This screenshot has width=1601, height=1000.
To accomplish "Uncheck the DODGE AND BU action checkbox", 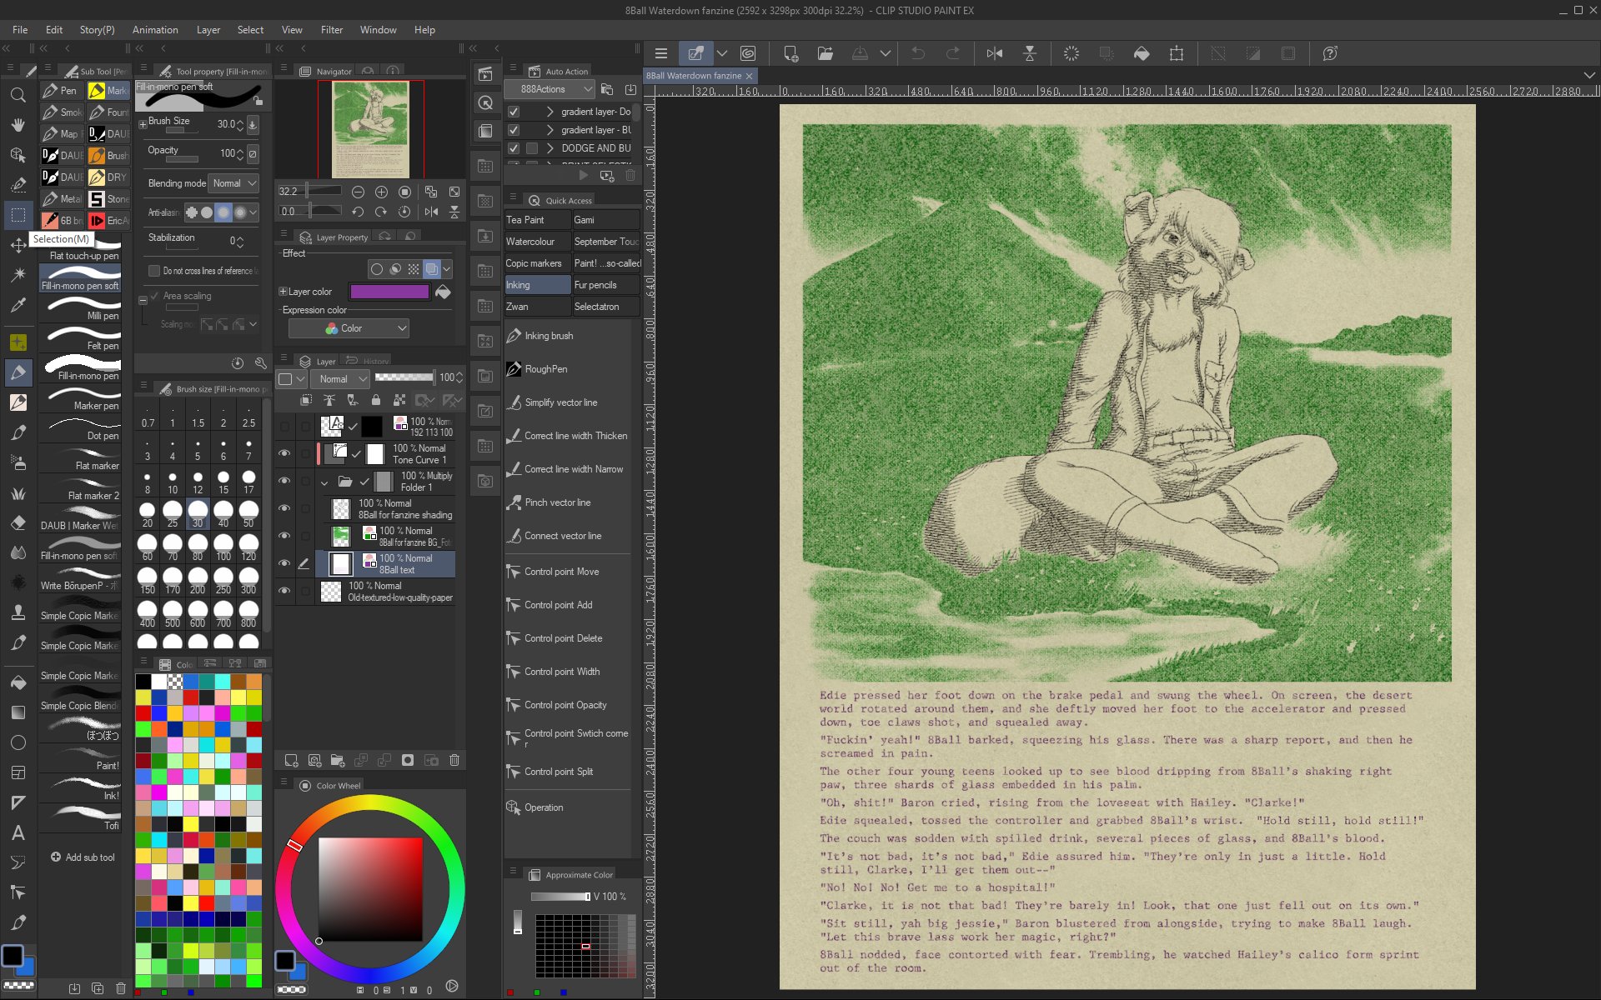I will click(x=514, y=148).
